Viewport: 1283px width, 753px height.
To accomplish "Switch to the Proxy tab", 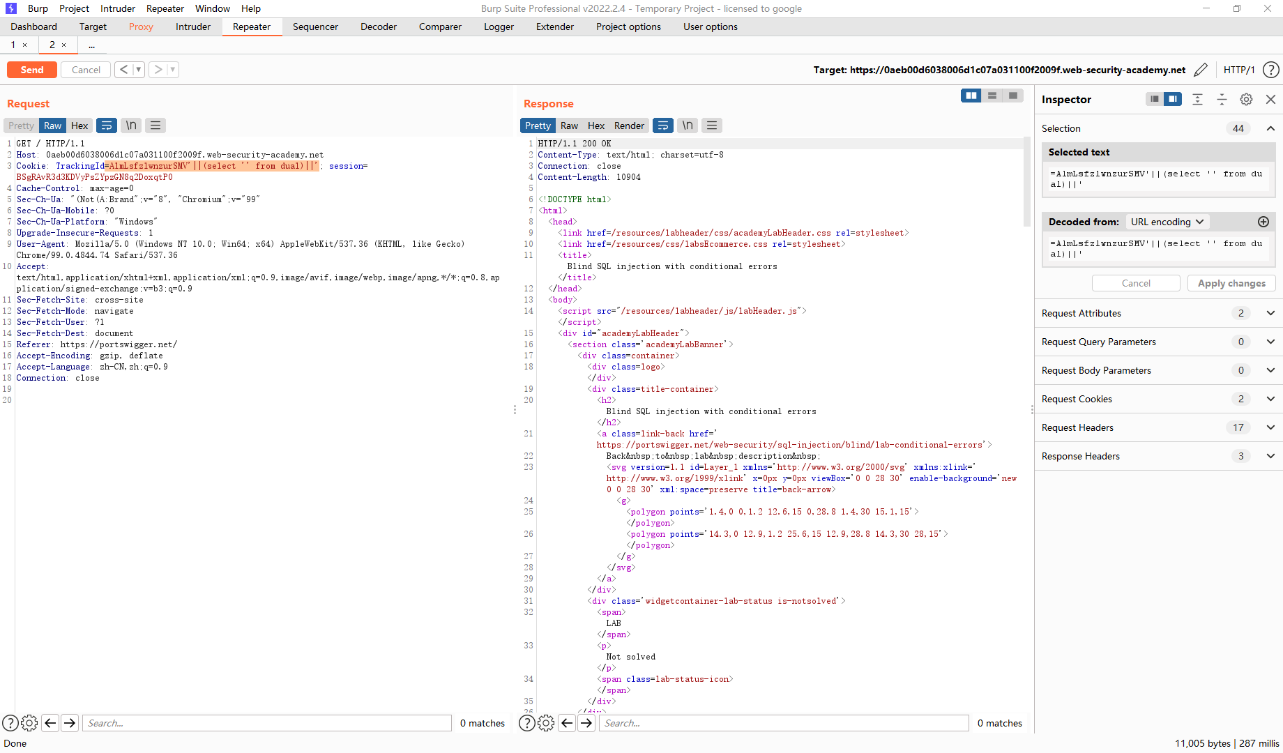I will click(141, 26).
